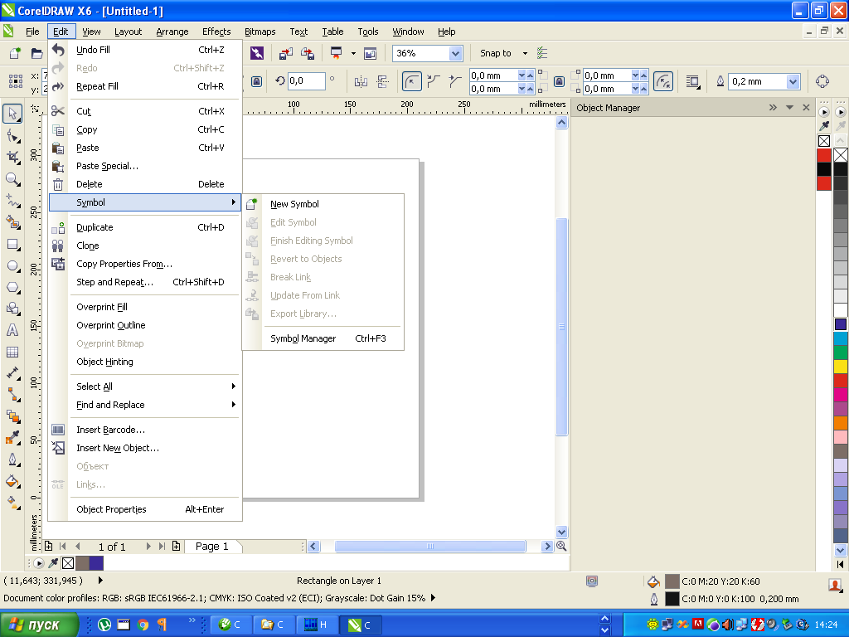Select the Ellipse tool
The image size is (849, 637).
pyautogui.click(x=12, y=266)
